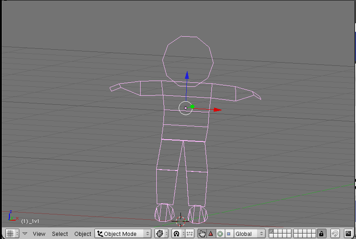This screenshot has height=239, width=356.
Task: Select the rotate manipulator green circle
Action: coord(220,234)
